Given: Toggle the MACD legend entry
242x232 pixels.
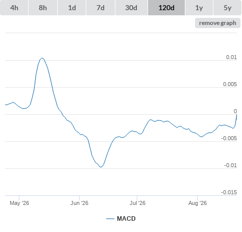Looking at the screenshot, I should (121, 219).
